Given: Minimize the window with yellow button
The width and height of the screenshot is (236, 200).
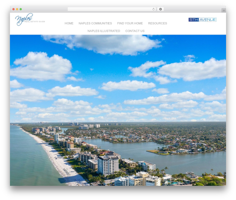Looking at the screenshot, I should (x=17, y=9).
